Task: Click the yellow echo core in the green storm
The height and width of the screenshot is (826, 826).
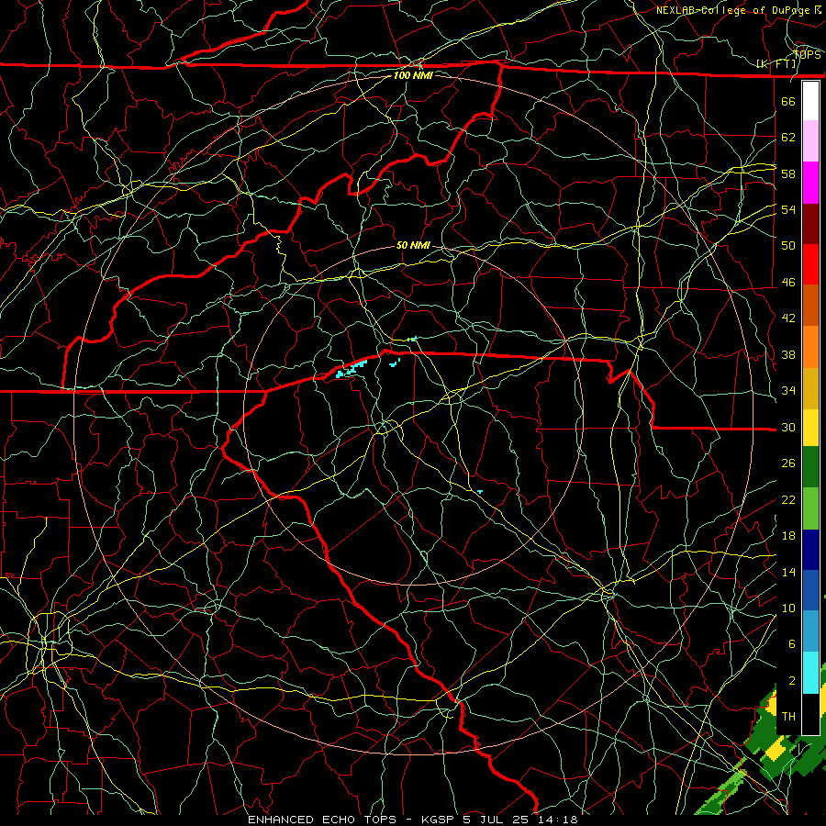Action: 776,749
